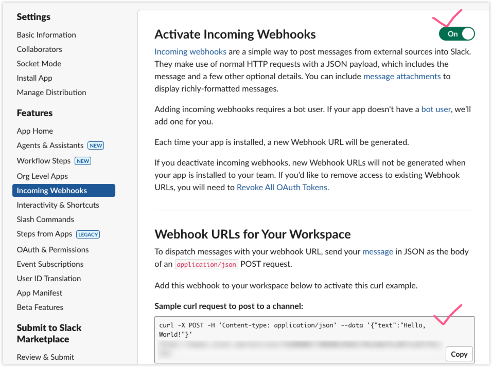
Task: Click LEGACY badge beside Steps from Apps
Action: [88, 234]
